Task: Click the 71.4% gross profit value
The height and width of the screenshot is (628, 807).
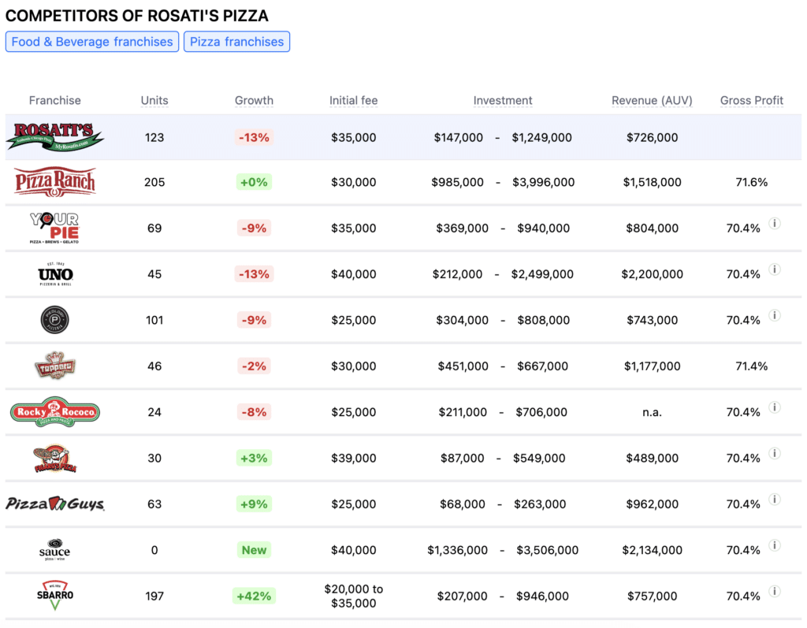Action: 751,366
